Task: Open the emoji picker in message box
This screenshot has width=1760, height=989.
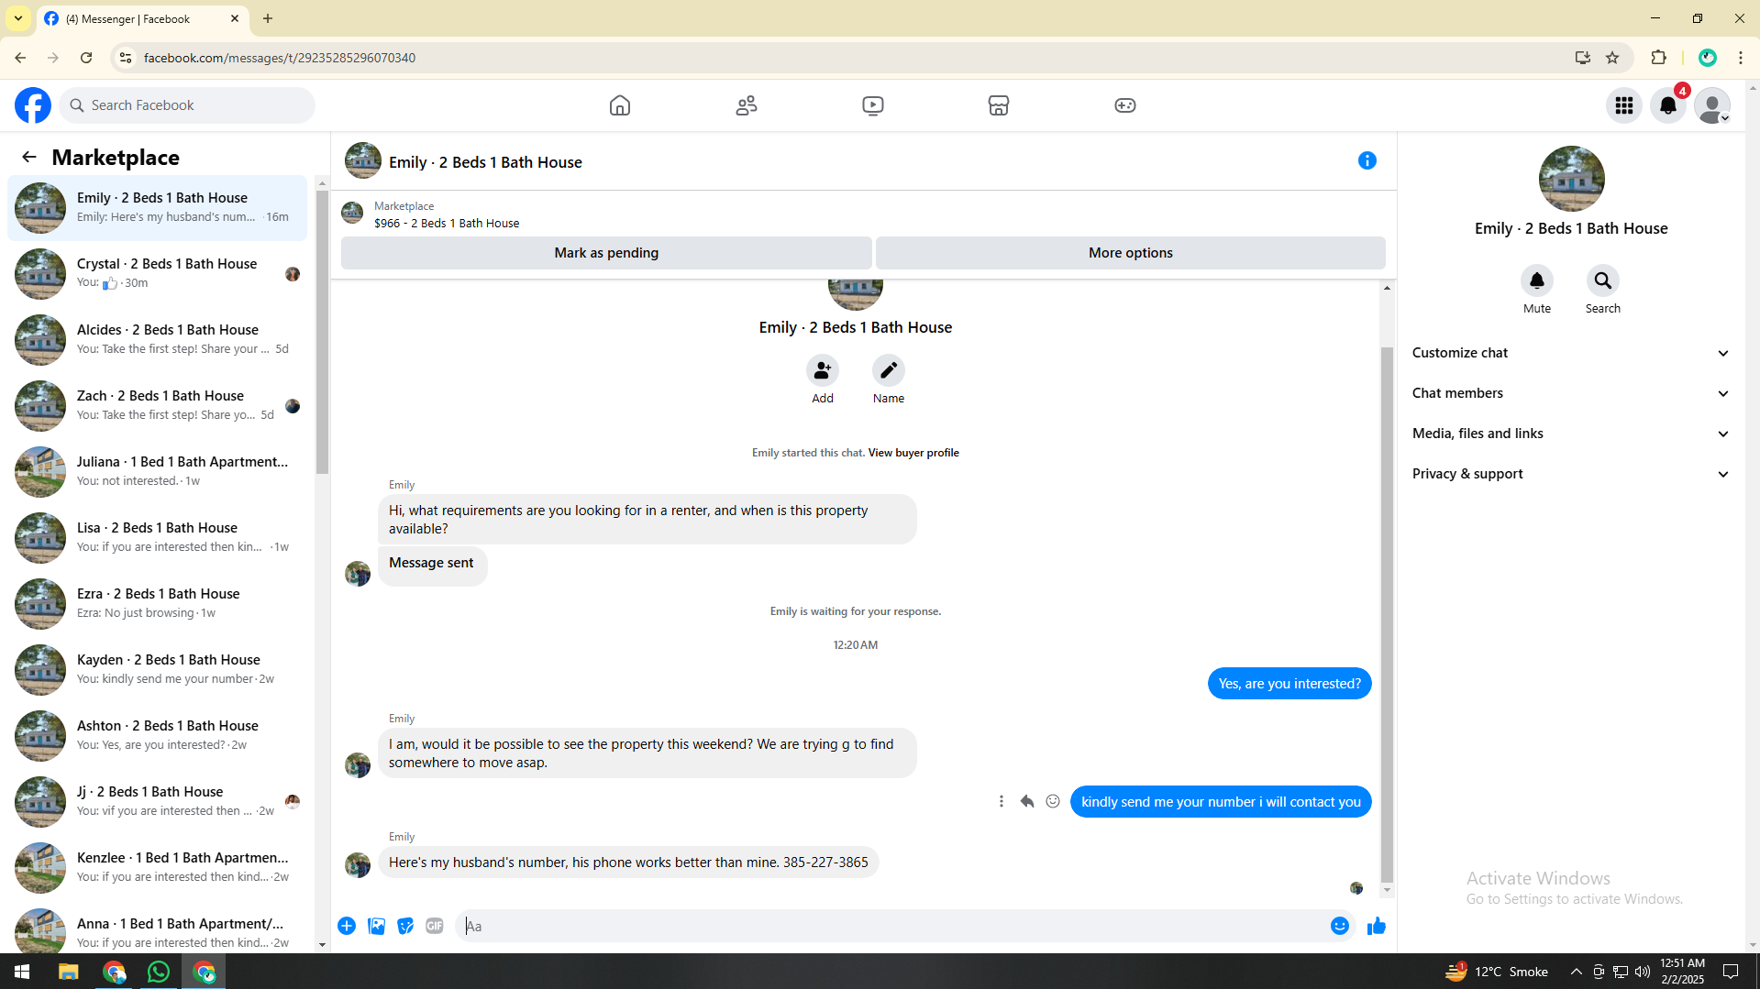Action: pos(1340,926)
